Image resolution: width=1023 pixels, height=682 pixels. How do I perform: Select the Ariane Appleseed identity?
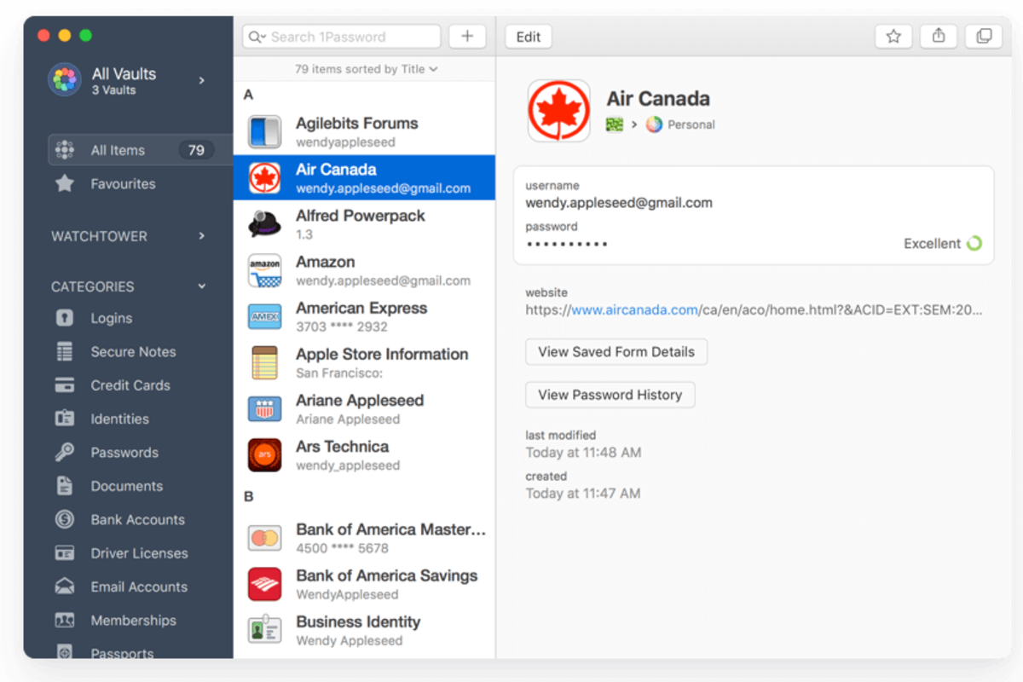(x=364, y=408)
